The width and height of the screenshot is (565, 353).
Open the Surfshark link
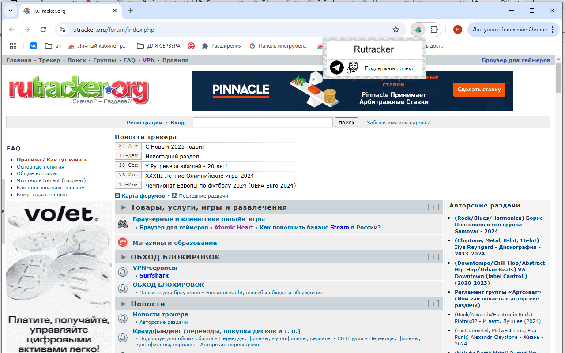pyautogui.click(x=154, y=275)
